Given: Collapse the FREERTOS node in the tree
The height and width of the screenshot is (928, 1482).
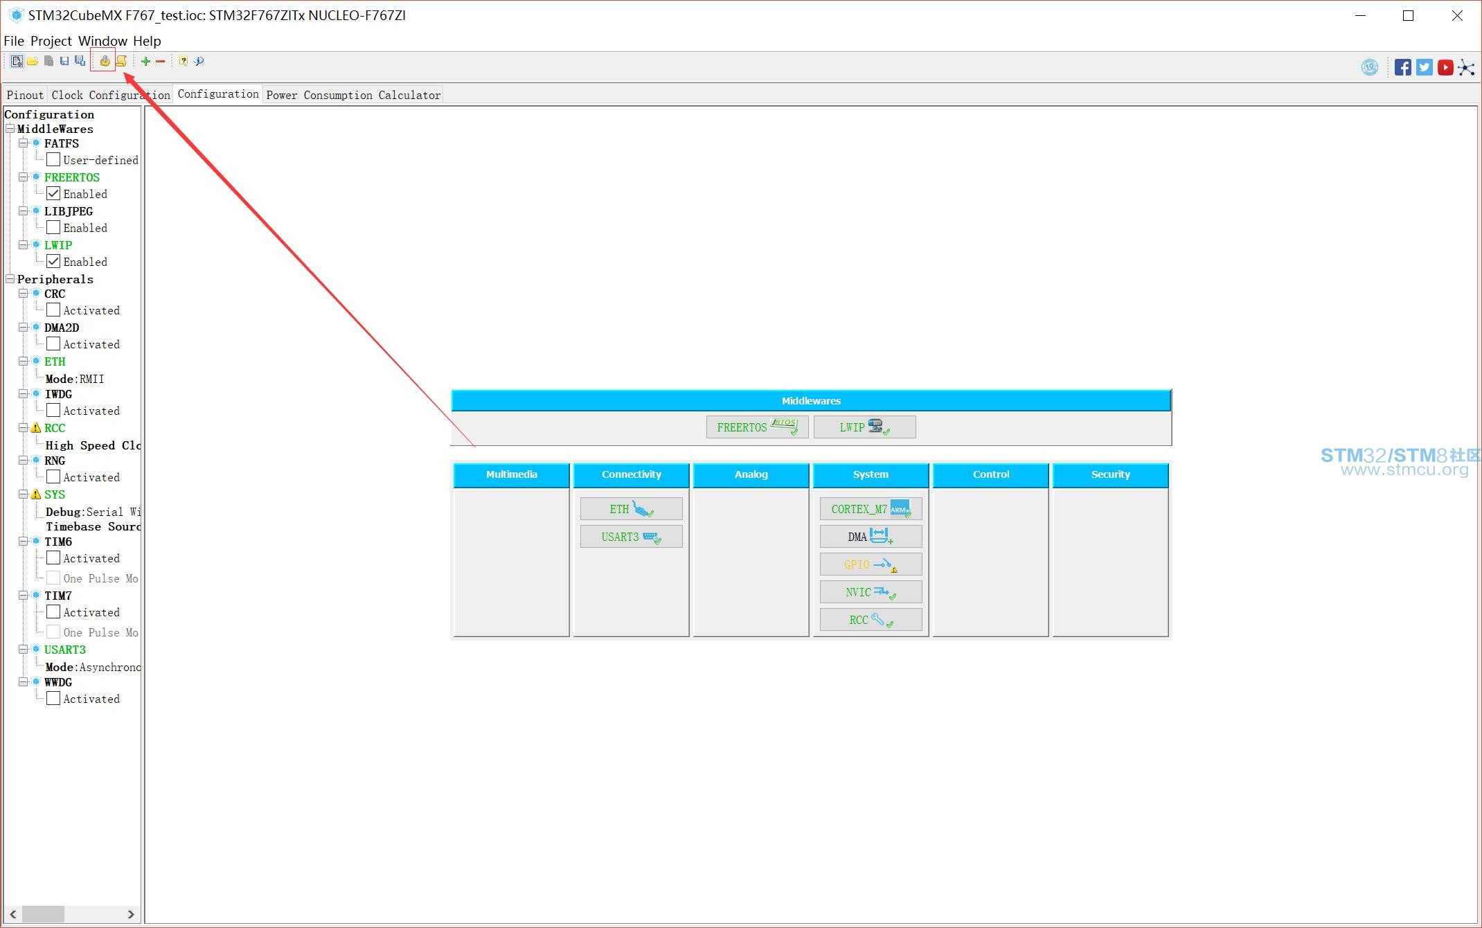Looking at the screenshot, I should (24, 177).
